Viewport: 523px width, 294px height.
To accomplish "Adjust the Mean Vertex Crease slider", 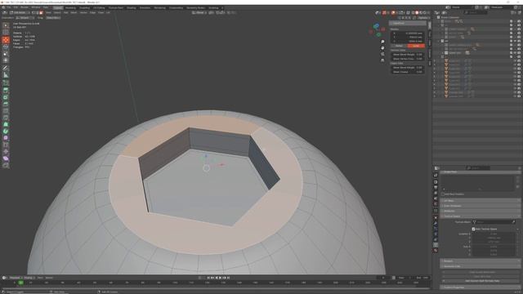I will click(x=408, y=59).
